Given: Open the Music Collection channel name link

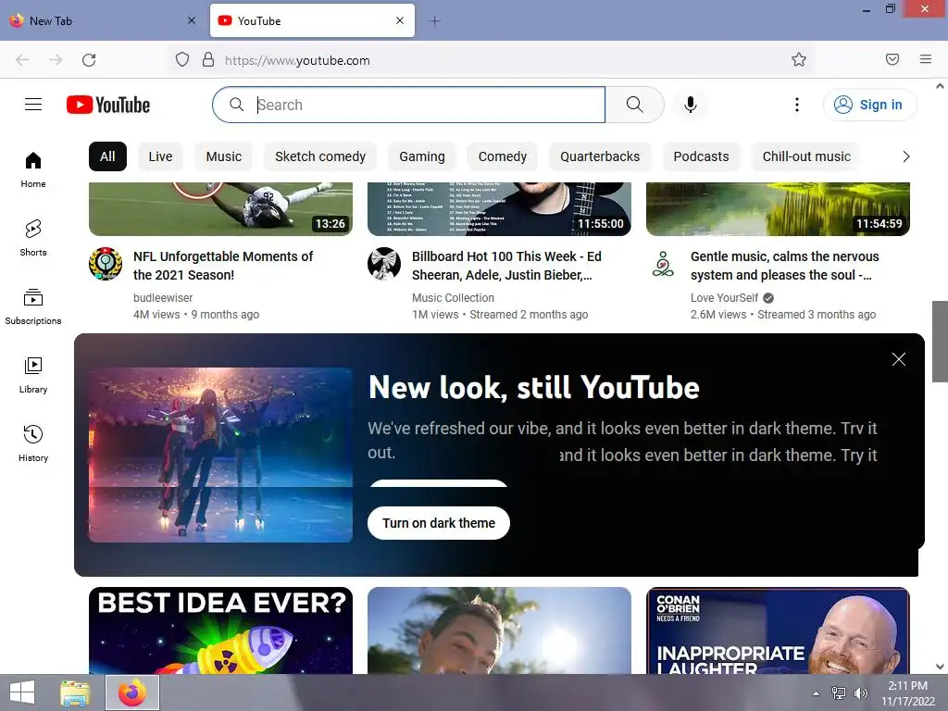Looking at the screenshot, I should coord(453,297).
